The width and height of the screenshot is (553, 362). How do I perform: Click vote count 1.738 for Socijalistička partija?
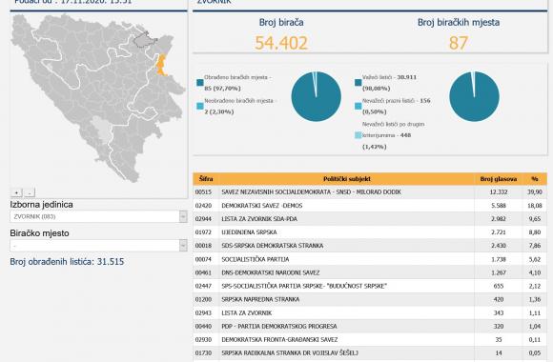coord(499,259)
